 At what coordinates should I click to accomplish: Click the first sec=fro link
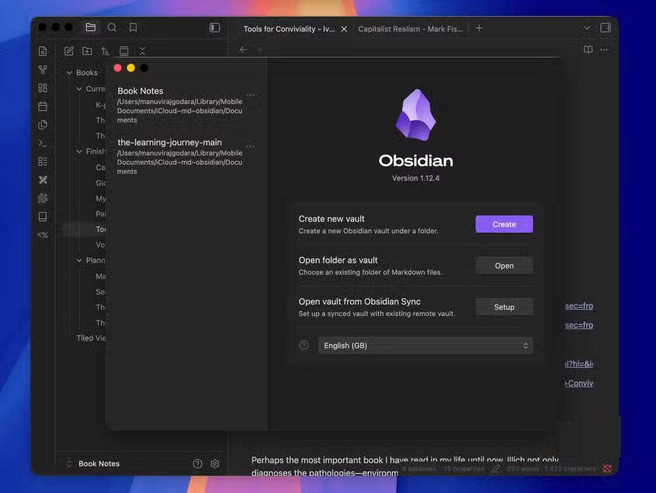[x=579, y=306]
